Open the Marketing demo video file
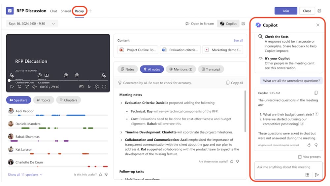The image size is (330, 186). pos(223,50)
